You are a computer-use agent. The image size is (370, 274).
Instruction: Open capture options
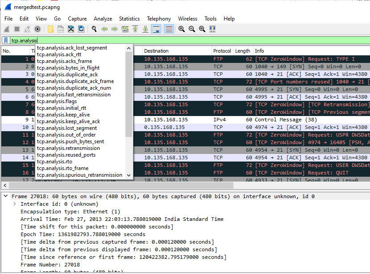click(x=37, y=29)
